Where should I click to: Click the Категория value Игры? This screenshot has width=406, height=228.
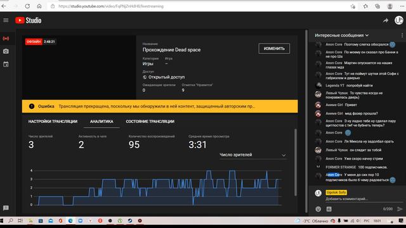tap(148, 63)
